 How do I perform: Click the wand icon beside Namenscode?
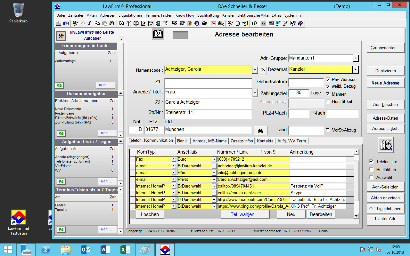pos(263,70)
